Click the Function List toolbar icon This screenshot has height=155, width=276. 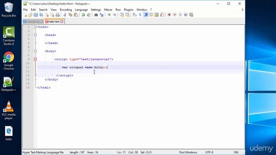tap(162, 15)
